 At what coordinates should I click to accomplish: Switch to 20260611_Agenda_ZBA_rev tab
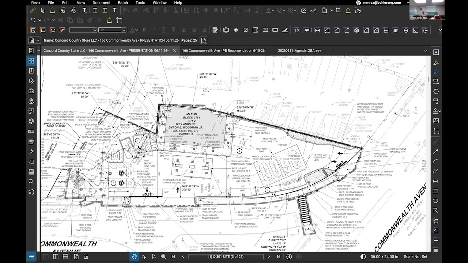(299, 51)
